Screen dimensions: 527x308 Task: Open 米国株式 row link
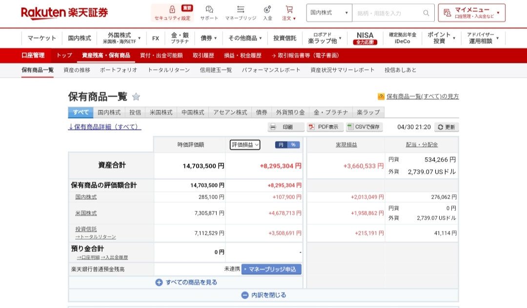(86, 213)
